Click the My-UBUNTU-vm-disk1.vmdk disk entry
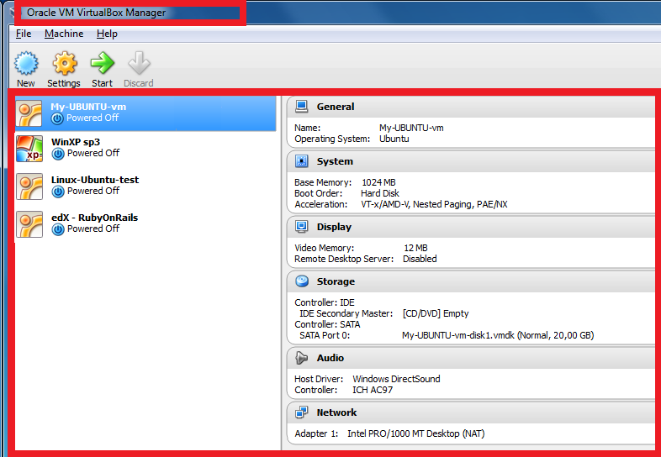Image resolution: width=661 pixels, height=457 pixels. [x=498, y=336]
